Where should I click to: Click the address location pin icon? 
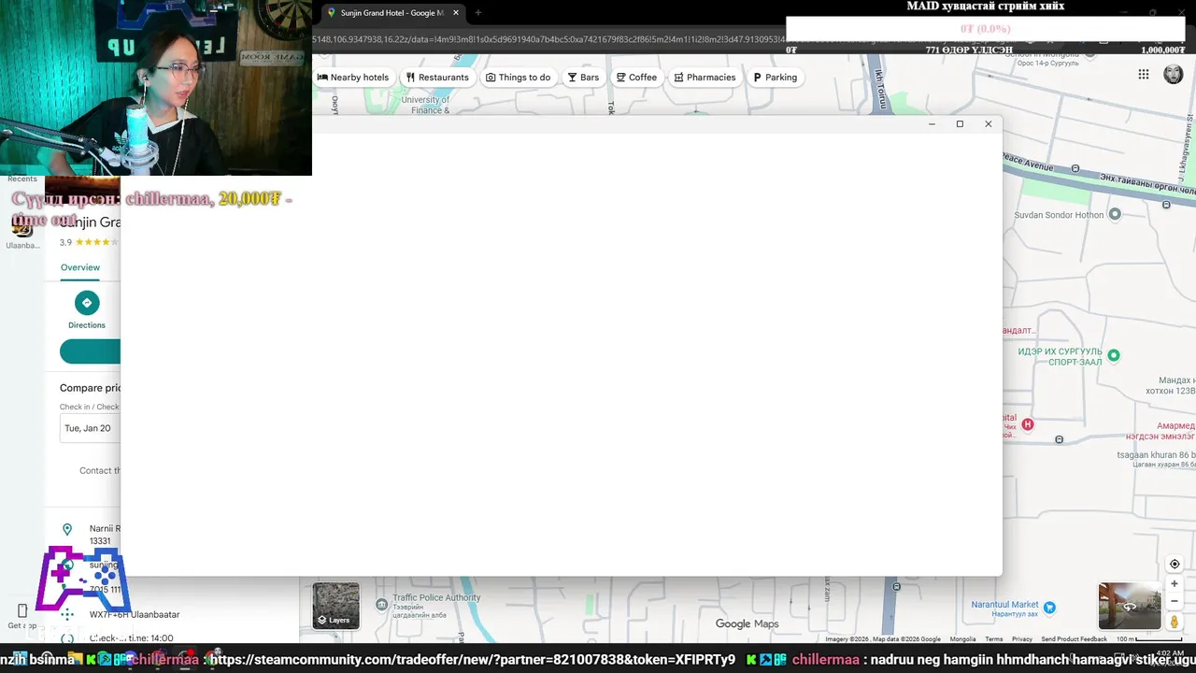[67, 530]
